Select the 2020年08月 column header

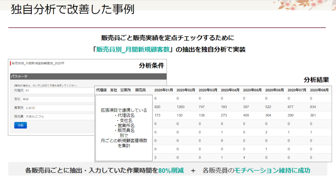point(319,90)
